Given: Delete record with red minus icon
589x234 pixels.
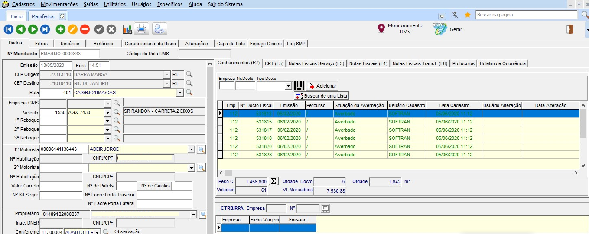Looking at the screenshot, I should (85, 29).
